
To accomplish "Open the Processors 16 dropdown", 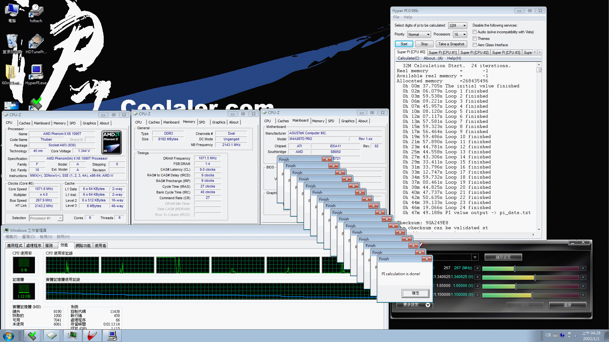I will point(460,35).
